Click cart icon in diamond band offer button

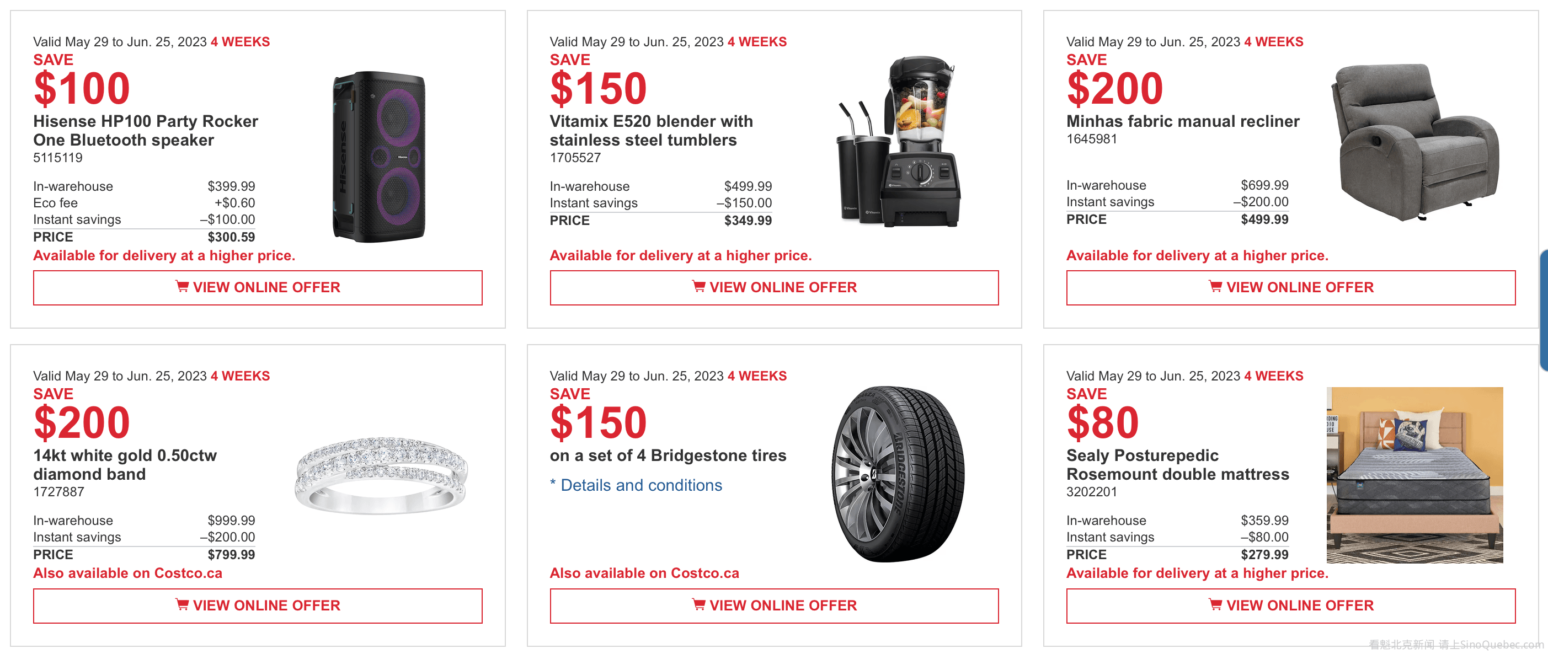pos(182,604)
